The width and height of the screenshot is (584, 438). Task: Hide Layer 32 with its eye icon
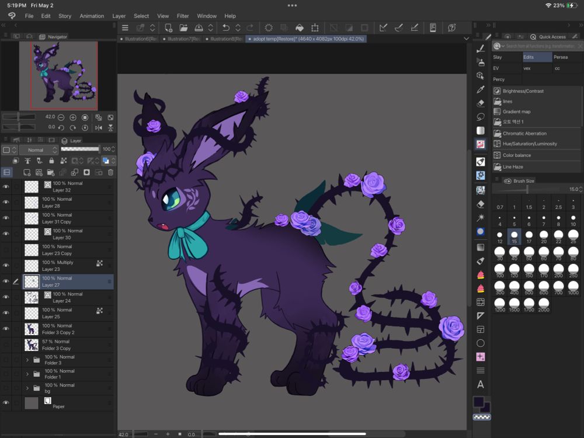click(x=6, y=186)
